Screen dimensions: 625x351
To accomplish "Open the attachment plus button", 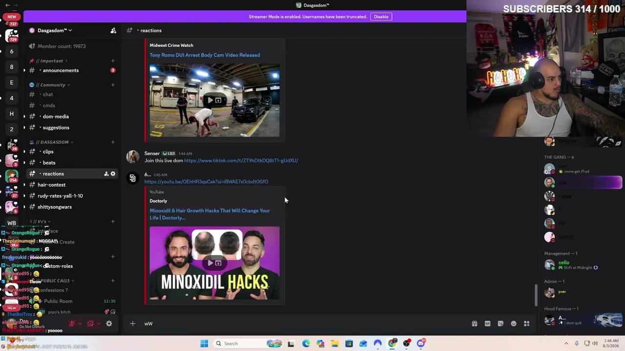I will click(x=132, y=324).
